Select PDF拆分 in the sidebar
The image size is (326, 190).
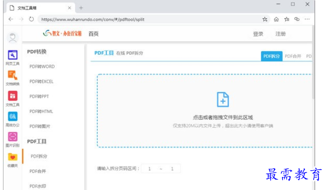(39, 156)
